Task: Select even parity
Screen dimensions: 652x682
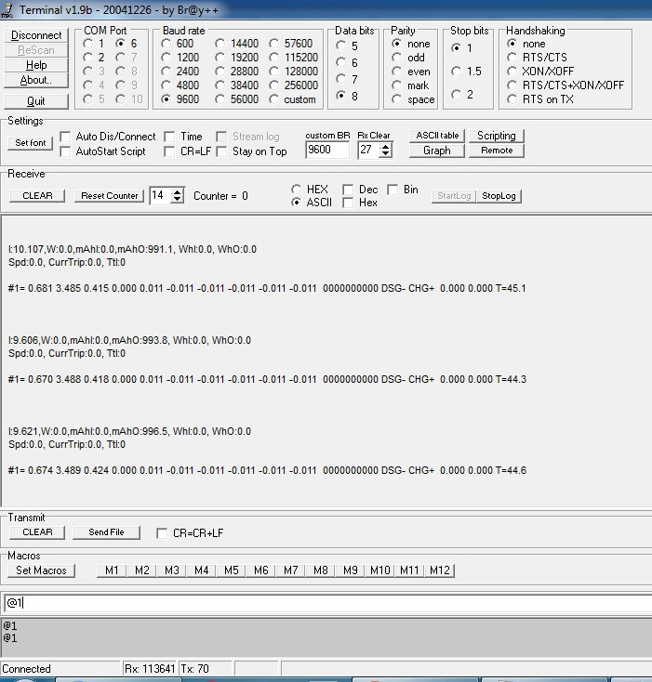Action: 396,72
